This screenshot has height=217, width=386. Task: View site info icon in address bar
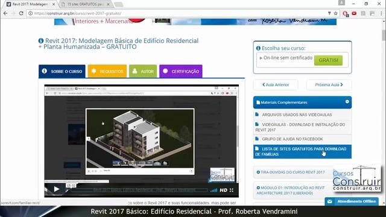[30, 13]
